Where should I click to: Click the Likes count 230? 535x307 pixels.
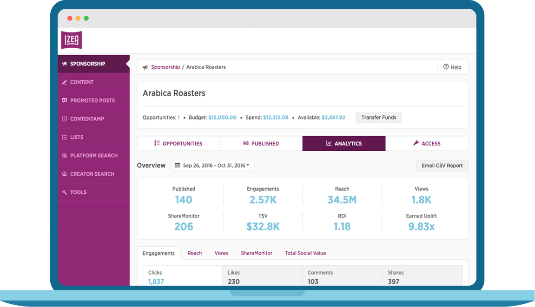pyautogui.click(x=234, y=281)
